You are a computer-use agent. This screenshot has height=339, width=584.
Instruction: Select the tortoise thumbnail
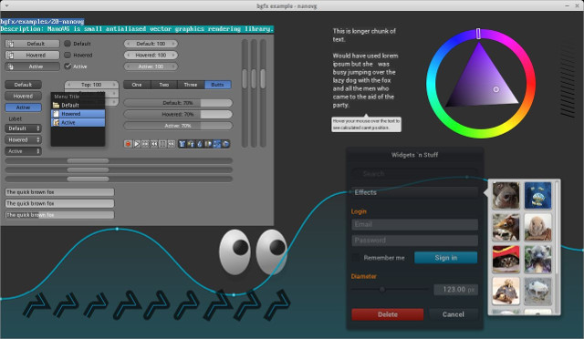506,291
